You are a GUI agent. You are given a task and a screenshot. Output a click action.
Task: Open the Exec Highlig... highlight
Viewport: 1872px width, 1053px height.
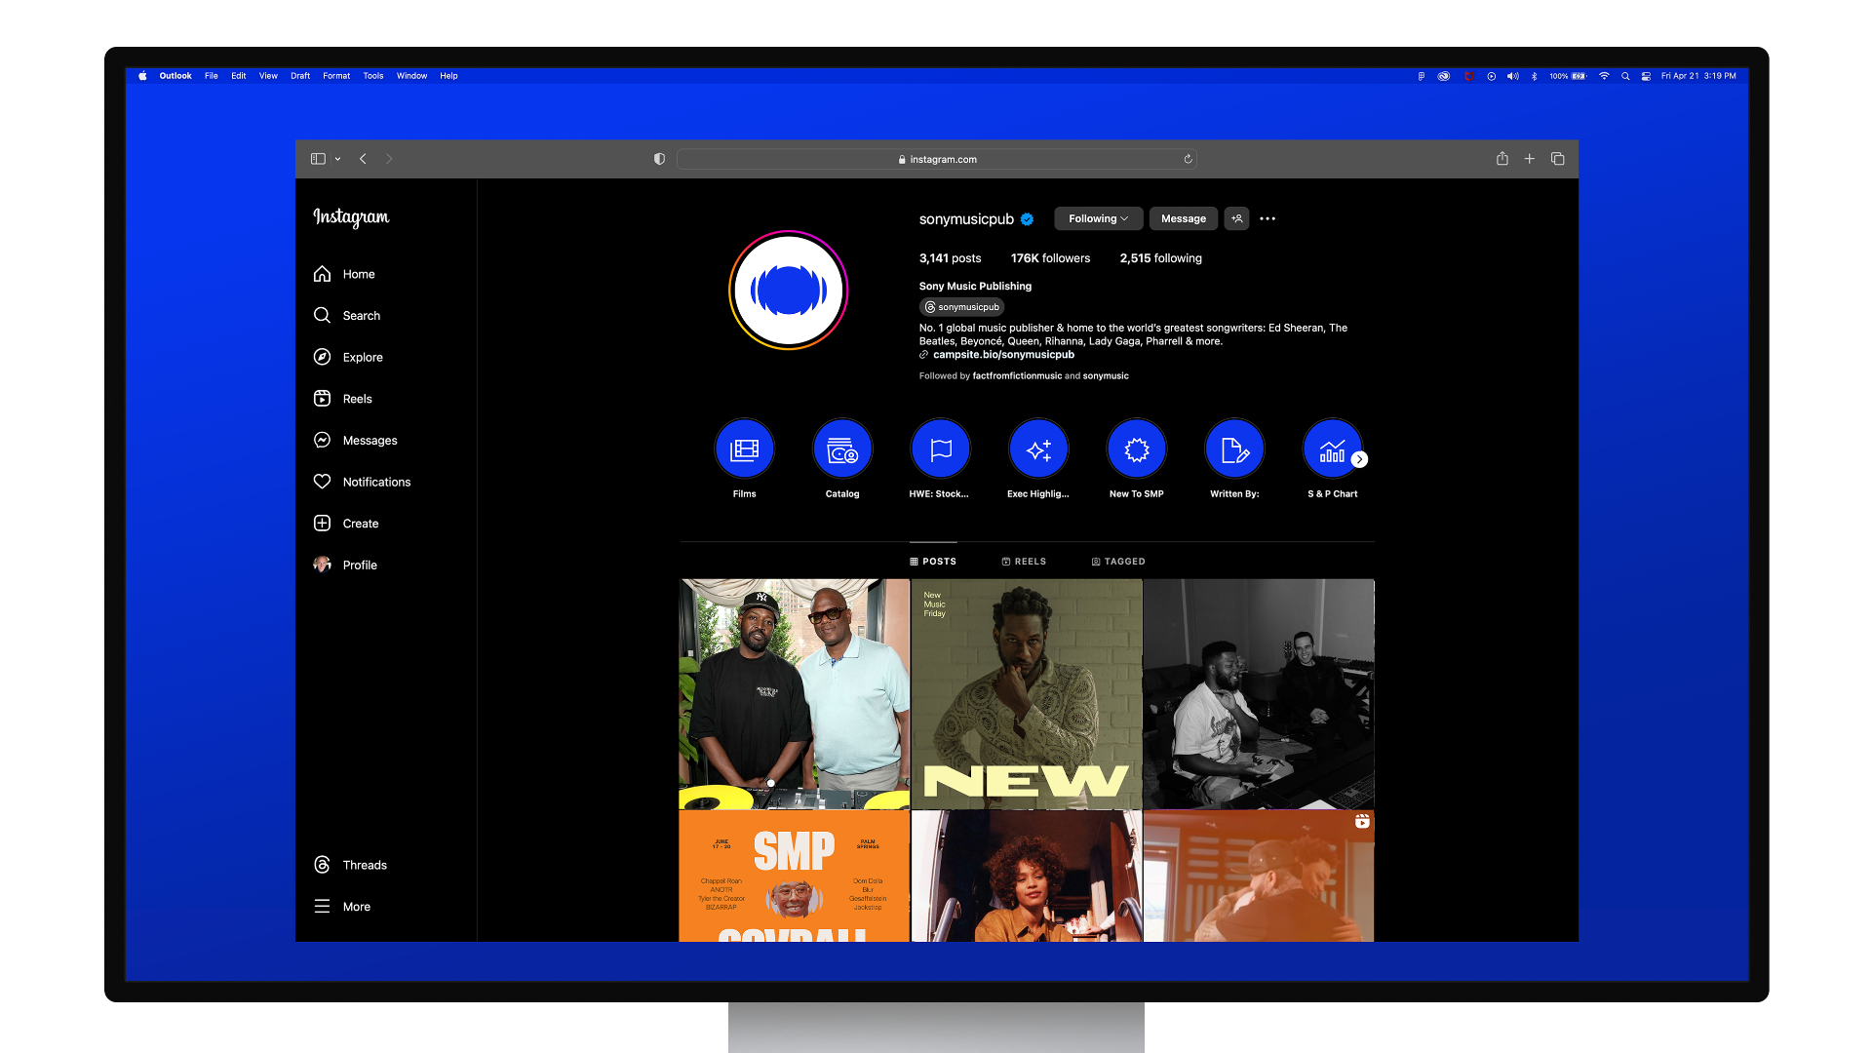click(x=1038, y=449)
